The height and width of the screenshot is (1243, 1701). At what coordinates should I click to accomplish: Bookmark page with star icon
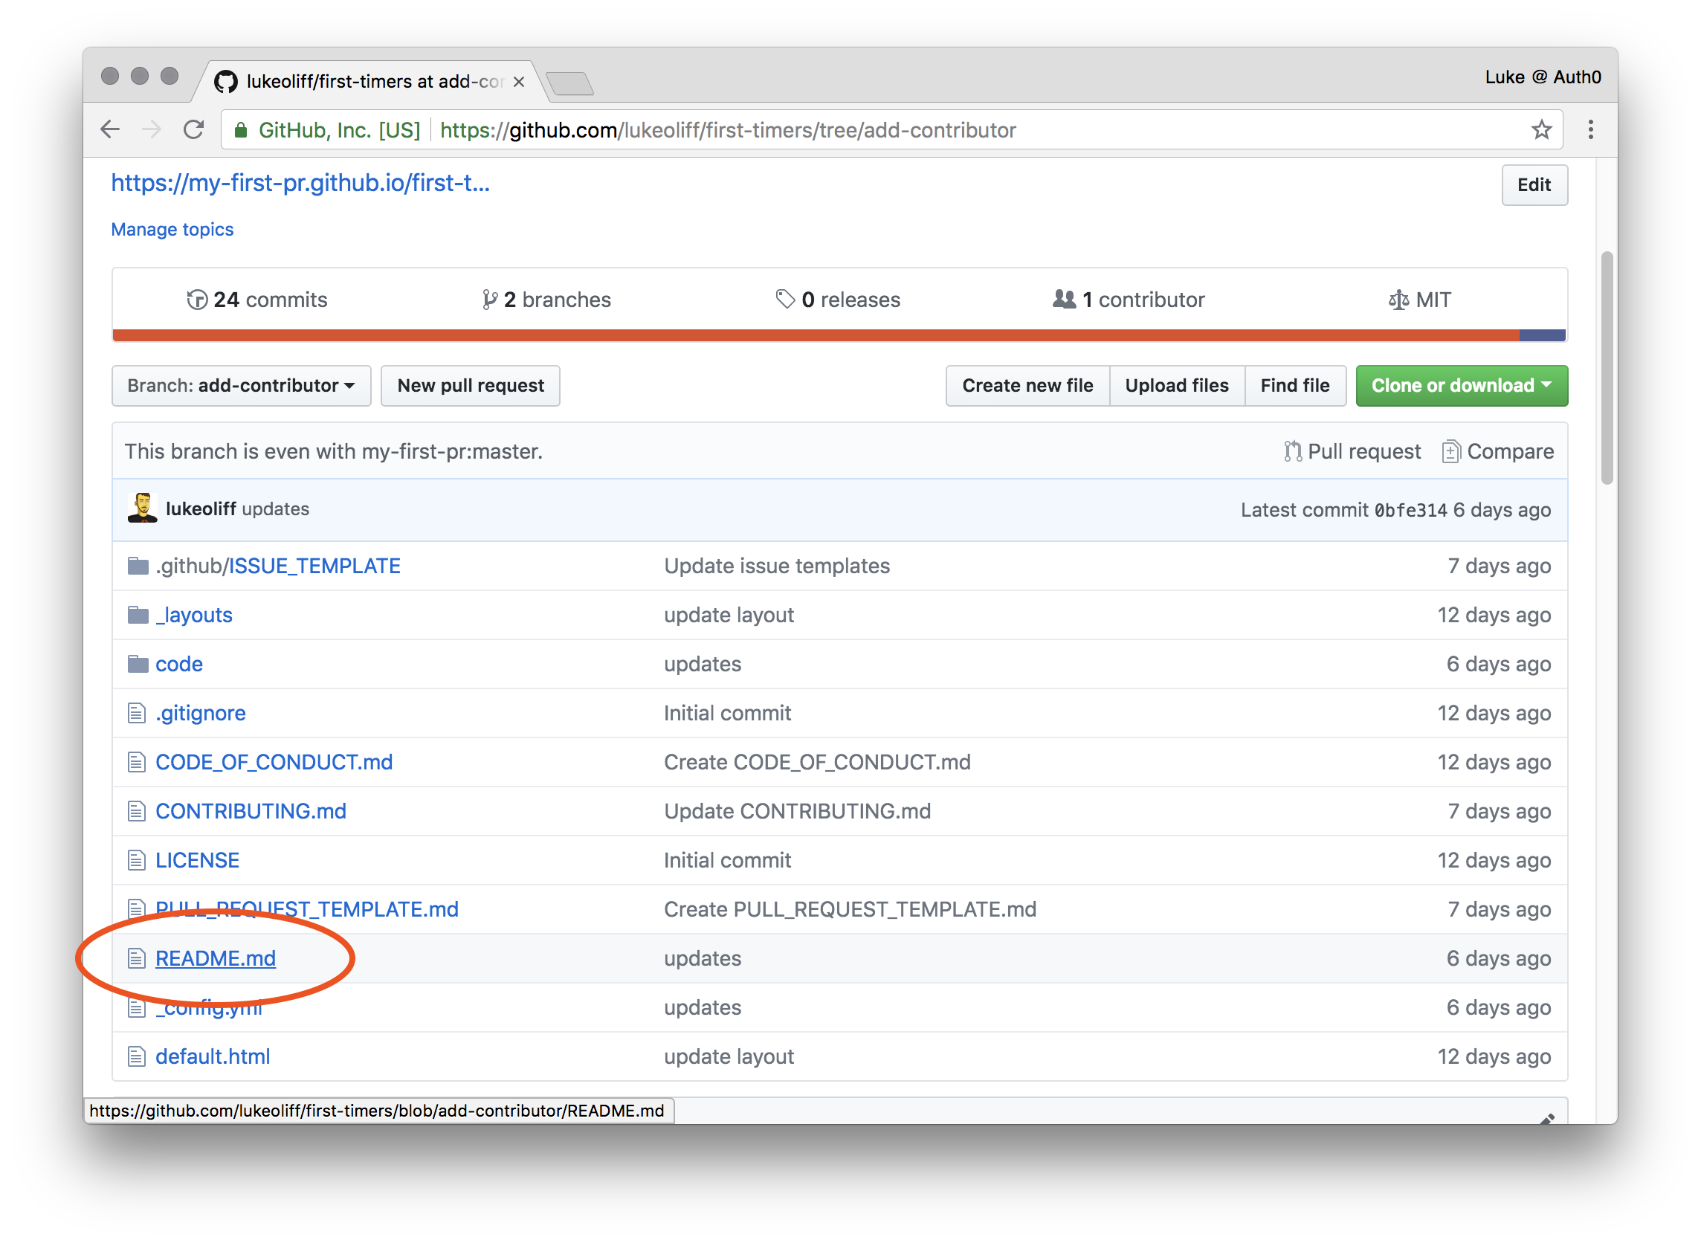coord(1540,129)
